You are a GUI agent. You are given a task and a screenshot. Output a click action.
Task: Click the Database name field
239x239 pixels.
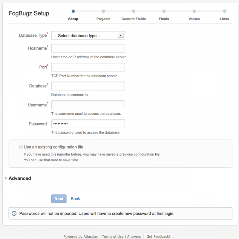88,86
